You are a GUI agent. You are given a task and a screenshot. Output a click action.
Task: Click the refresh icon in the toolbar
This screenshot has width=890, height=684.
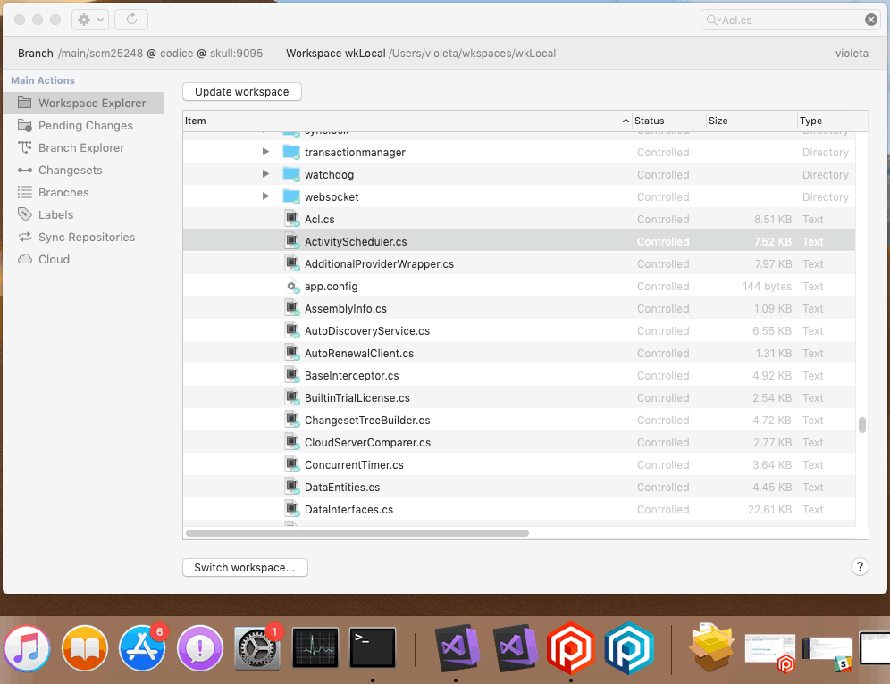coord(131,19)
